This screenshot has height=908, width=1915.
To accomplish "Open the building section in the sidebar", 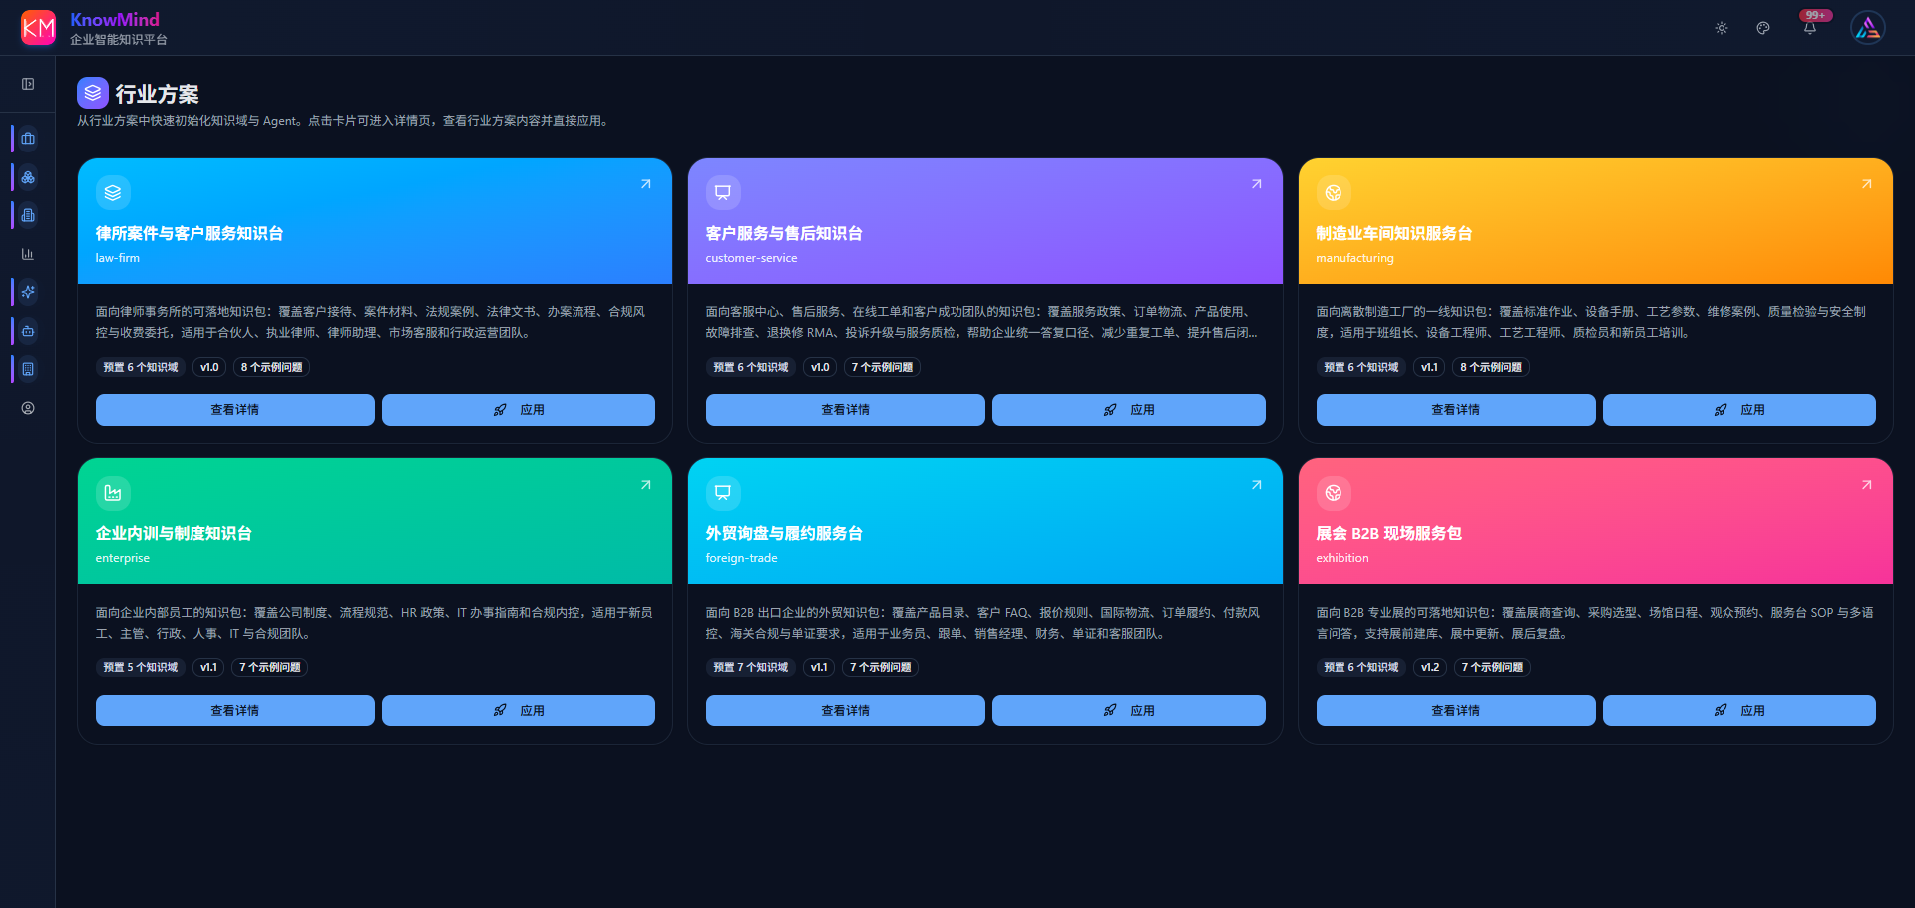I will 28,369.
